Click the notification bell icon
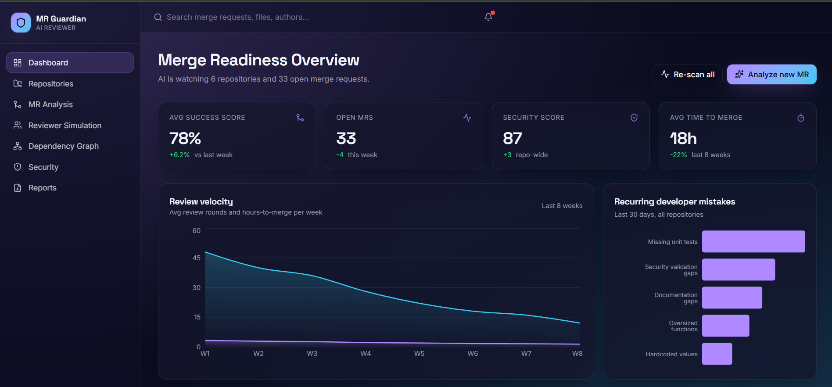Image resolution: width=832 pixels, height=387 pixels. tap(488, 17)
